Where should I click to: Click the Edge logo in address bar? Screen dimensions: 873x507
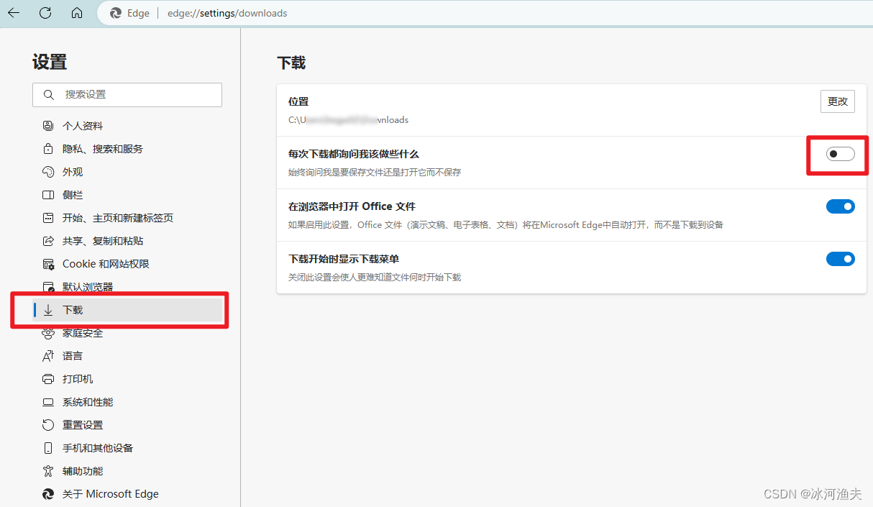pyautogui.click(x=116, y=13)
